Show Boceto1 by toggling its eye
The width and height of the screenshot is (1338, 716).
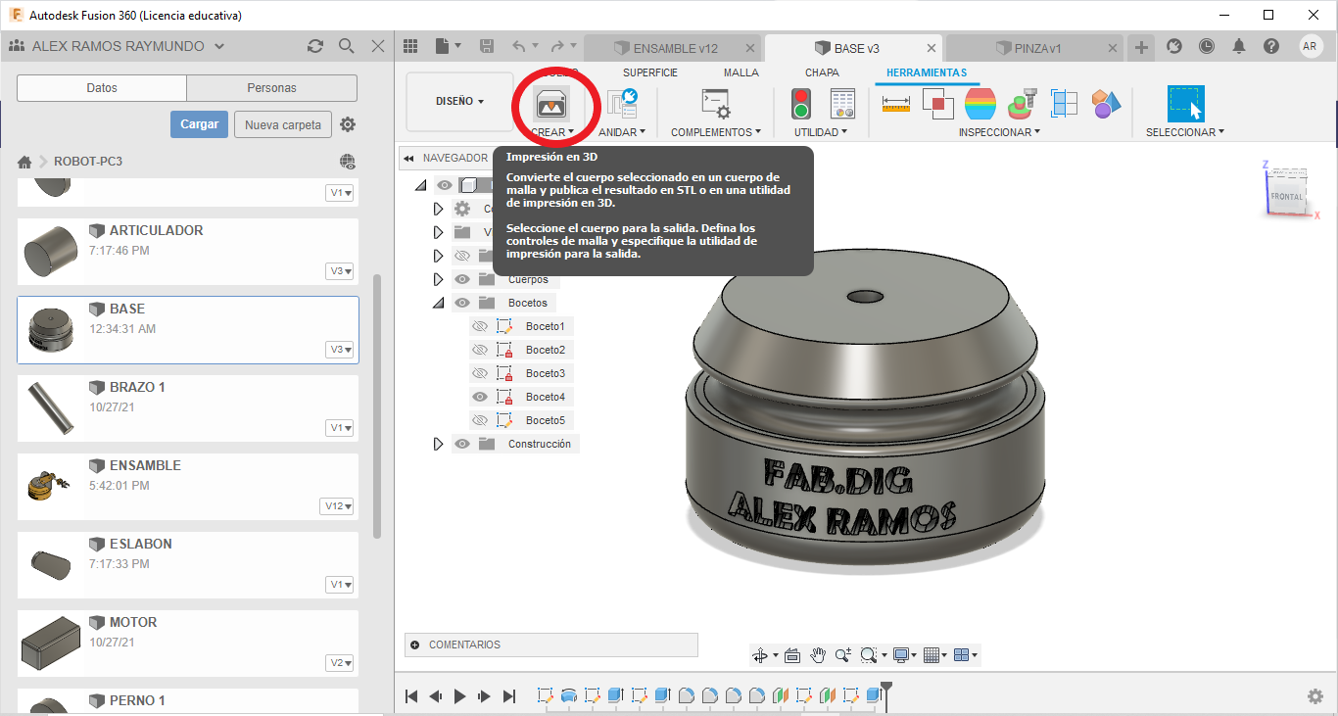click(480, 326)
